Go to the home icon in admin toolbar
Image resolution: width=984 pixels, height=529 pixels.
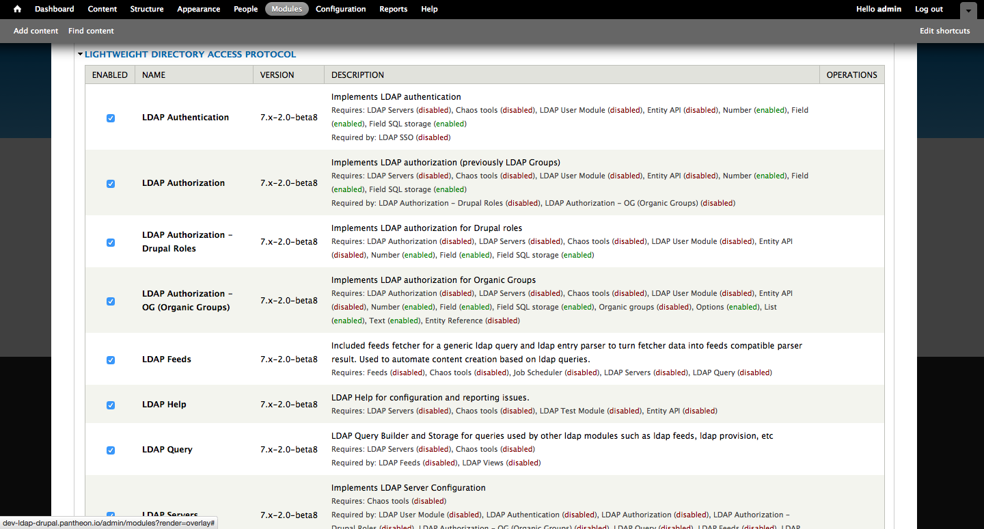pos(18,9)
